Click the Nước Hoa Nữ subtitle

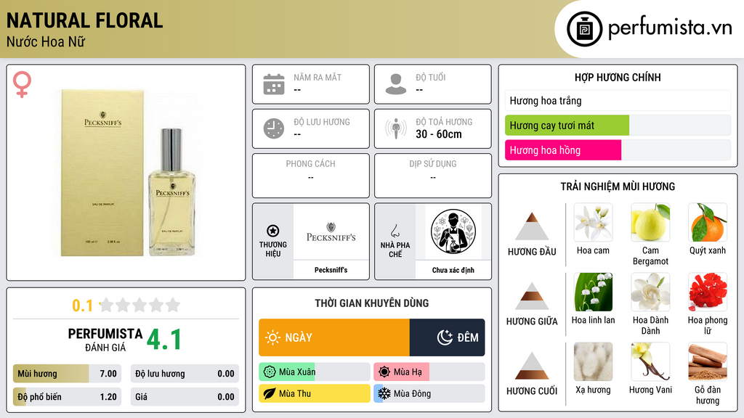(46, 41)
